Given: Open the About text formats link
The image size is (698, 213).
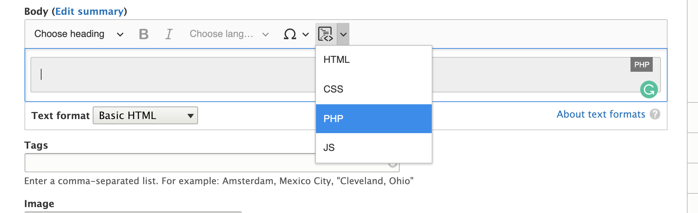Looking at the screenshot, I should pos(601,114).
